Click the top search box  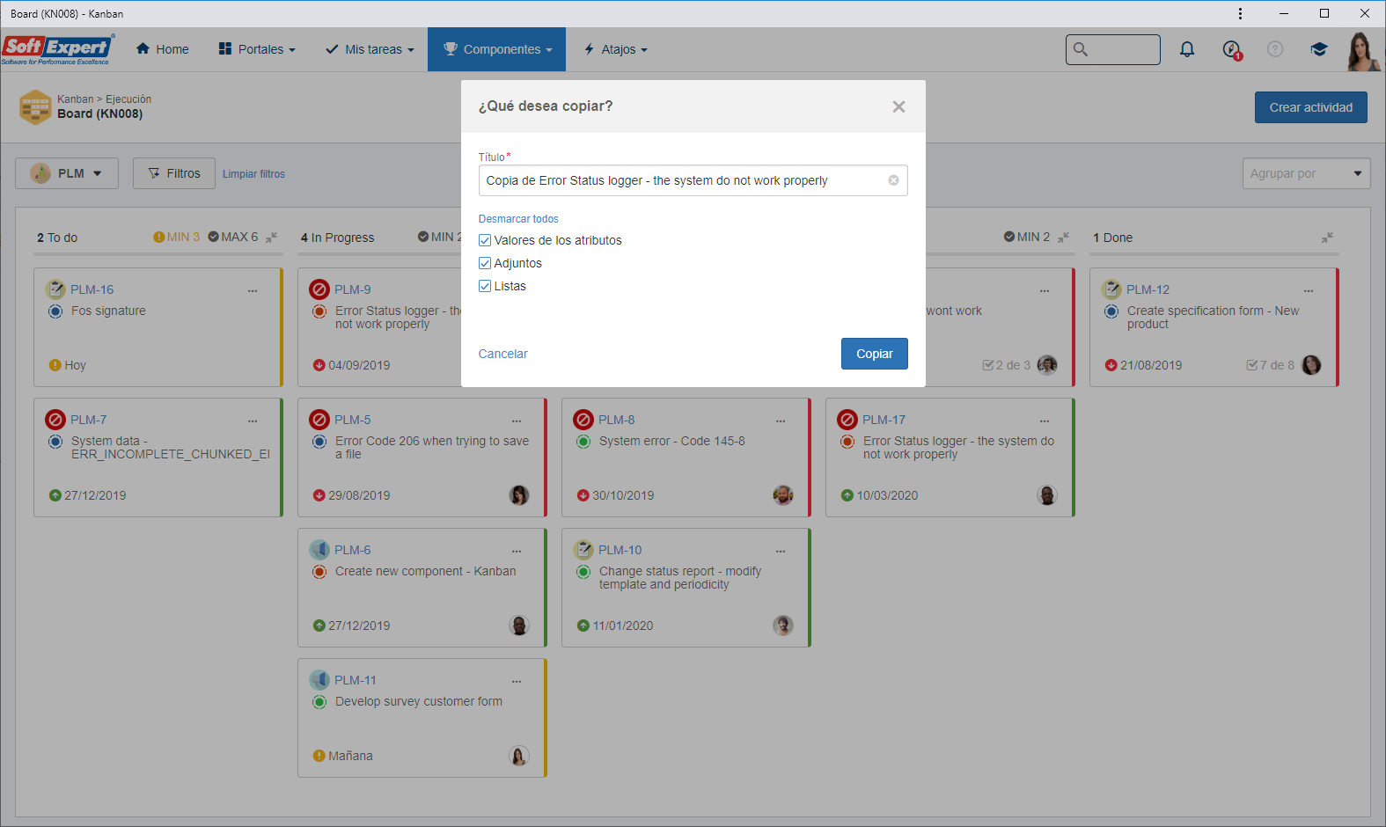(x=1112, y=49)
